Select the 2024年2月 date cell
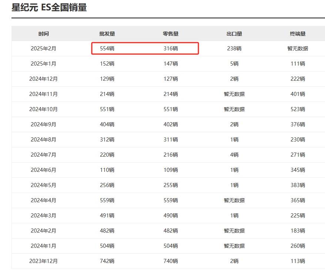The image size is (325, 270). tap(44, 231)
